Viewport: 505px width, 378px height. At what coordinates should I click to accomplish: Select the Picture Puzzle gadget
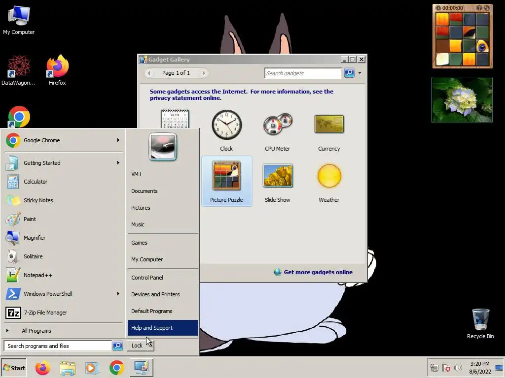tap(226, 181)
